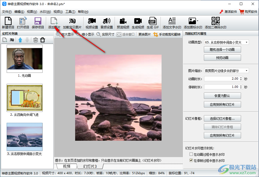Image resolution: width=259 pixels, height=177 pixels.
Task: Open 手动裁剪和翻转 crop tool
Action: tap(167, 34)
